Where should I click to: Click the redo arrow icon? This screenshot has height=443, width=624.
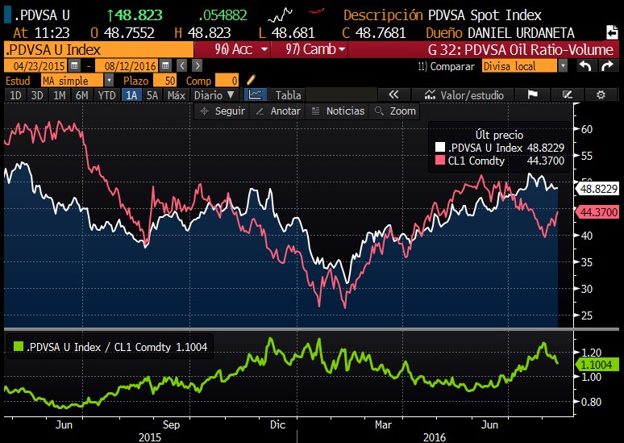[x=608, y=65]
